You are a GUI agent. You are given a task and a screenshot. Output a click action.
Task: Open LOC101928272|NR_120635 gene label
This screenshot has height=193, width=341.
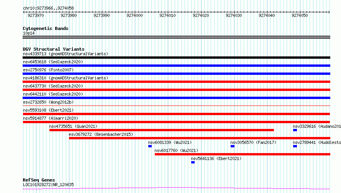pos(48,185)
